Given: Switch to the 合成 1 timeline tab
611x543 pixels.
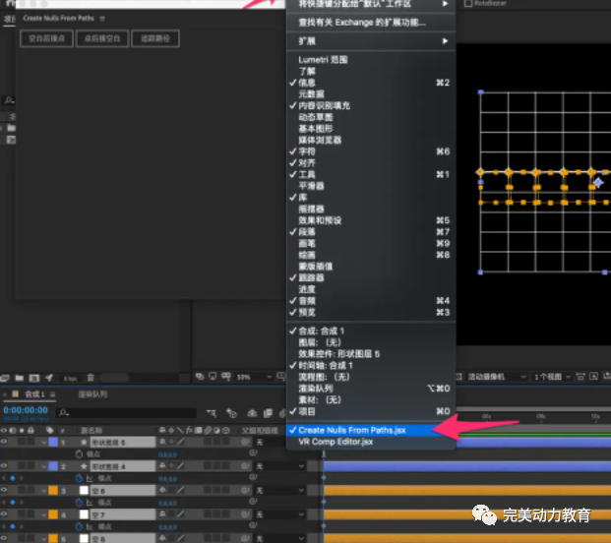Looking at the screenshot, I should (34, 394).
